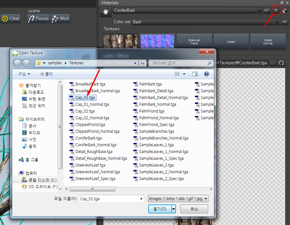Select file Cap_02.tga

82,111
